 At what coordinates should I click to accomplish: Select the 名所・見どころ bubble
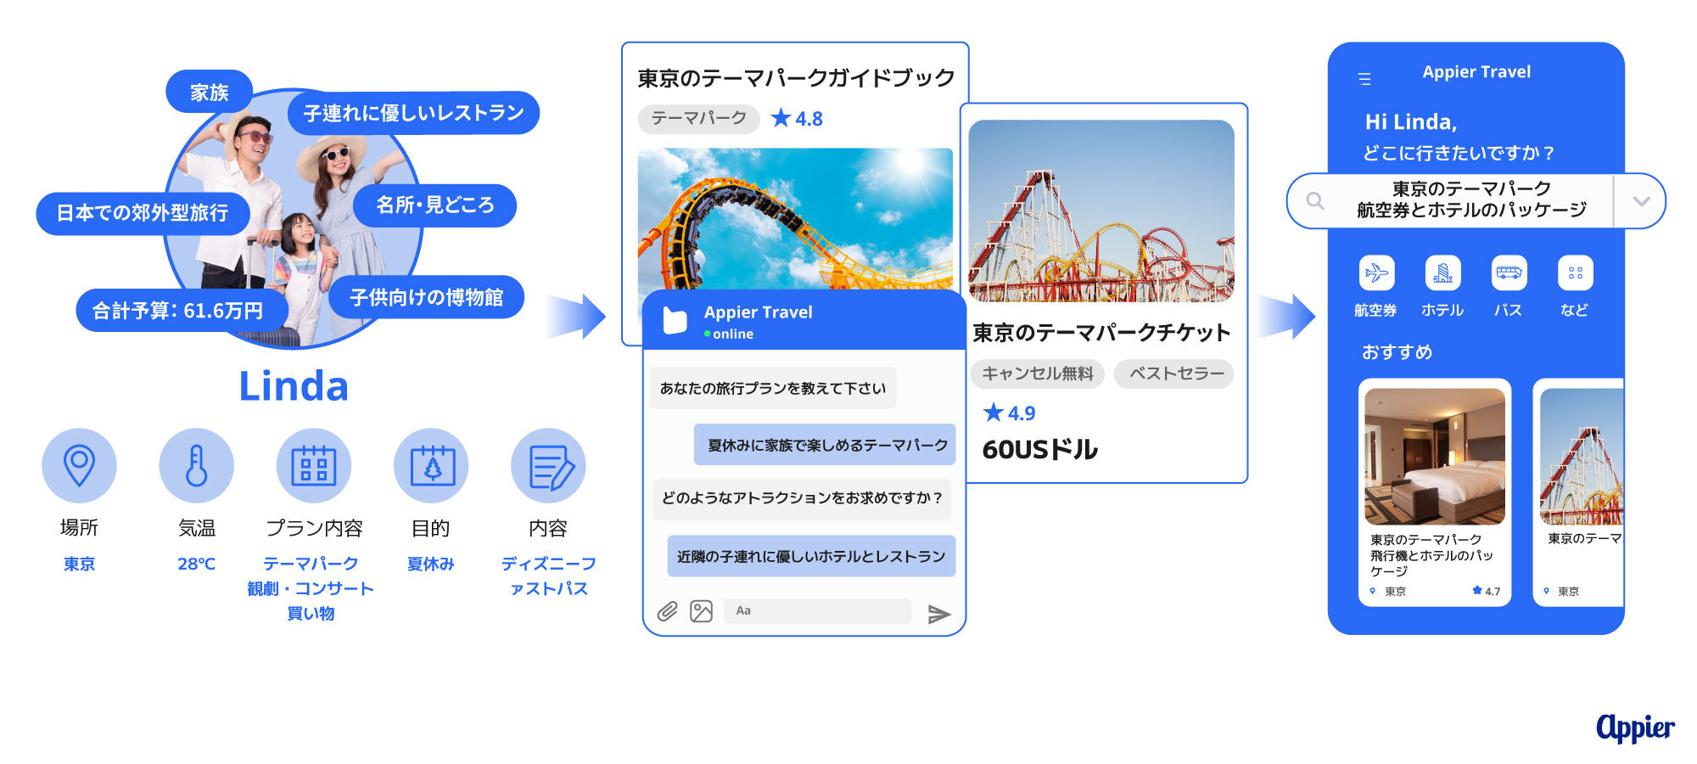434,205
